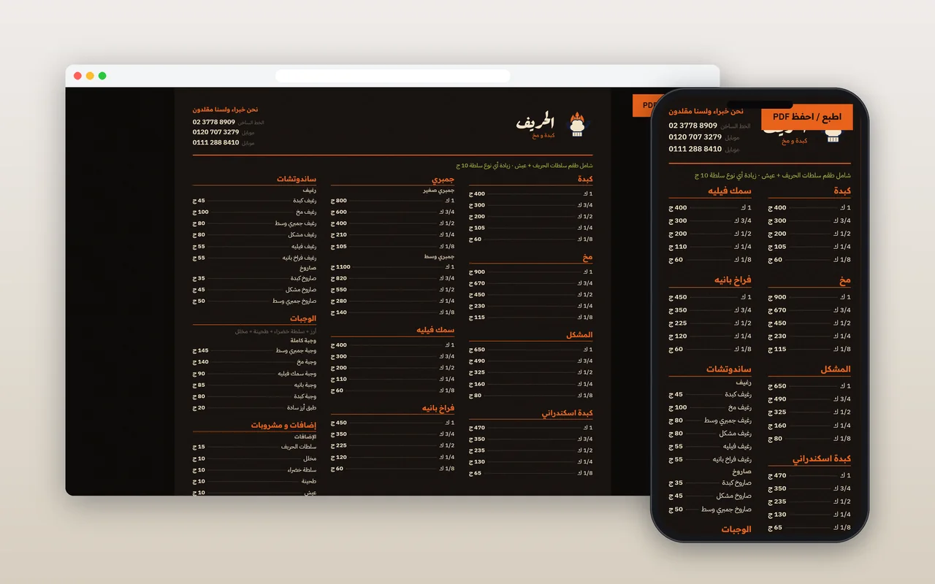The height and width of the screenshot is (584, 935).
Task: Click the "الحريف" logo text in the browser page
Action: coord(535,122)
